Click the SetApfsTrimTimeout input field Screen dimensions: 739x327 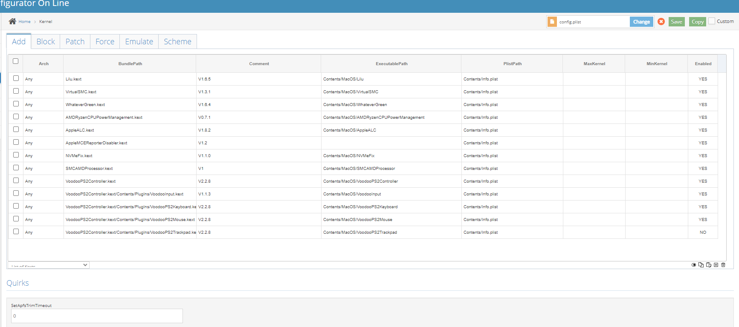97,316
